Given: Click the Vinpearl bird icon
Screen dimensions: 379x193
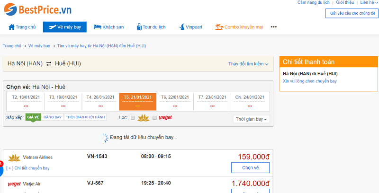Looking at the screenshot, I should pyautogui.click(x=181, y=27).
